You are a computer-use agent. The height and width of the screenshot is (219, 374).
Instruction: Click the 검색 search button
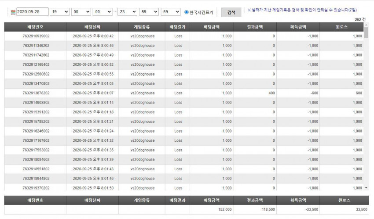[x=231, y=12]
